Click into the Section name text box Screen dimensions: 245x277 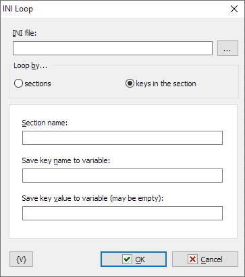122,137
